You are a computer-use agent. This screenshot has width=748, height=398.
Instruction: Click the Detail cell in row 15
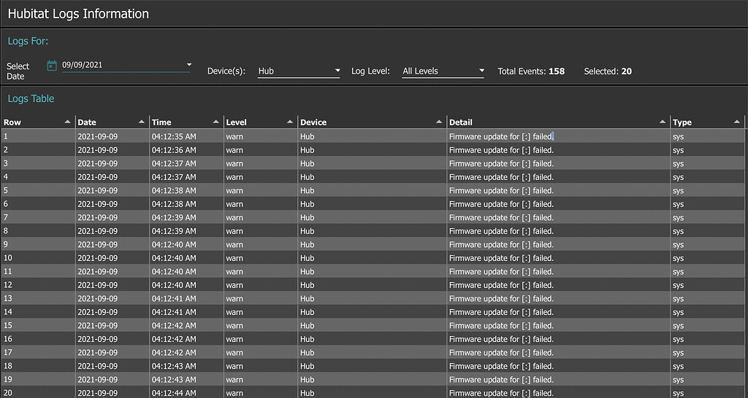tap(558, 326)
